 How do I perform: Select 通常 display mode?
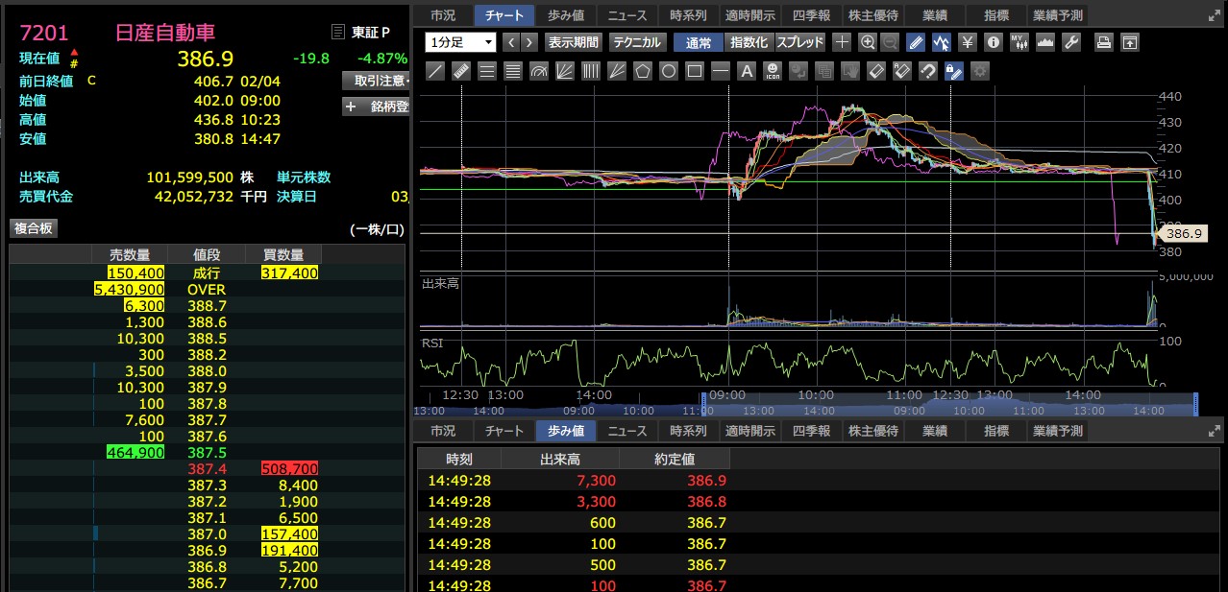pyautogui.click(x=700, y=42)
